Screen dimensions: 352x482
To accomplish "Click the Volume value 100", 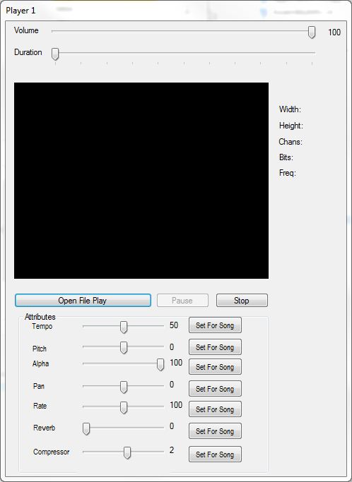I will click(334, 32).
